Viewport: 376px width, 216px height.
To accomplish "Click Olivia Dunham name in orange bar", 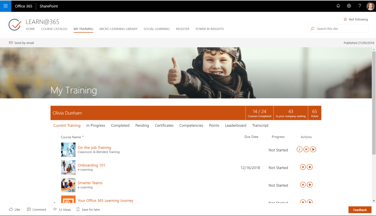I will pyautogui.click(x=67, y=113).
